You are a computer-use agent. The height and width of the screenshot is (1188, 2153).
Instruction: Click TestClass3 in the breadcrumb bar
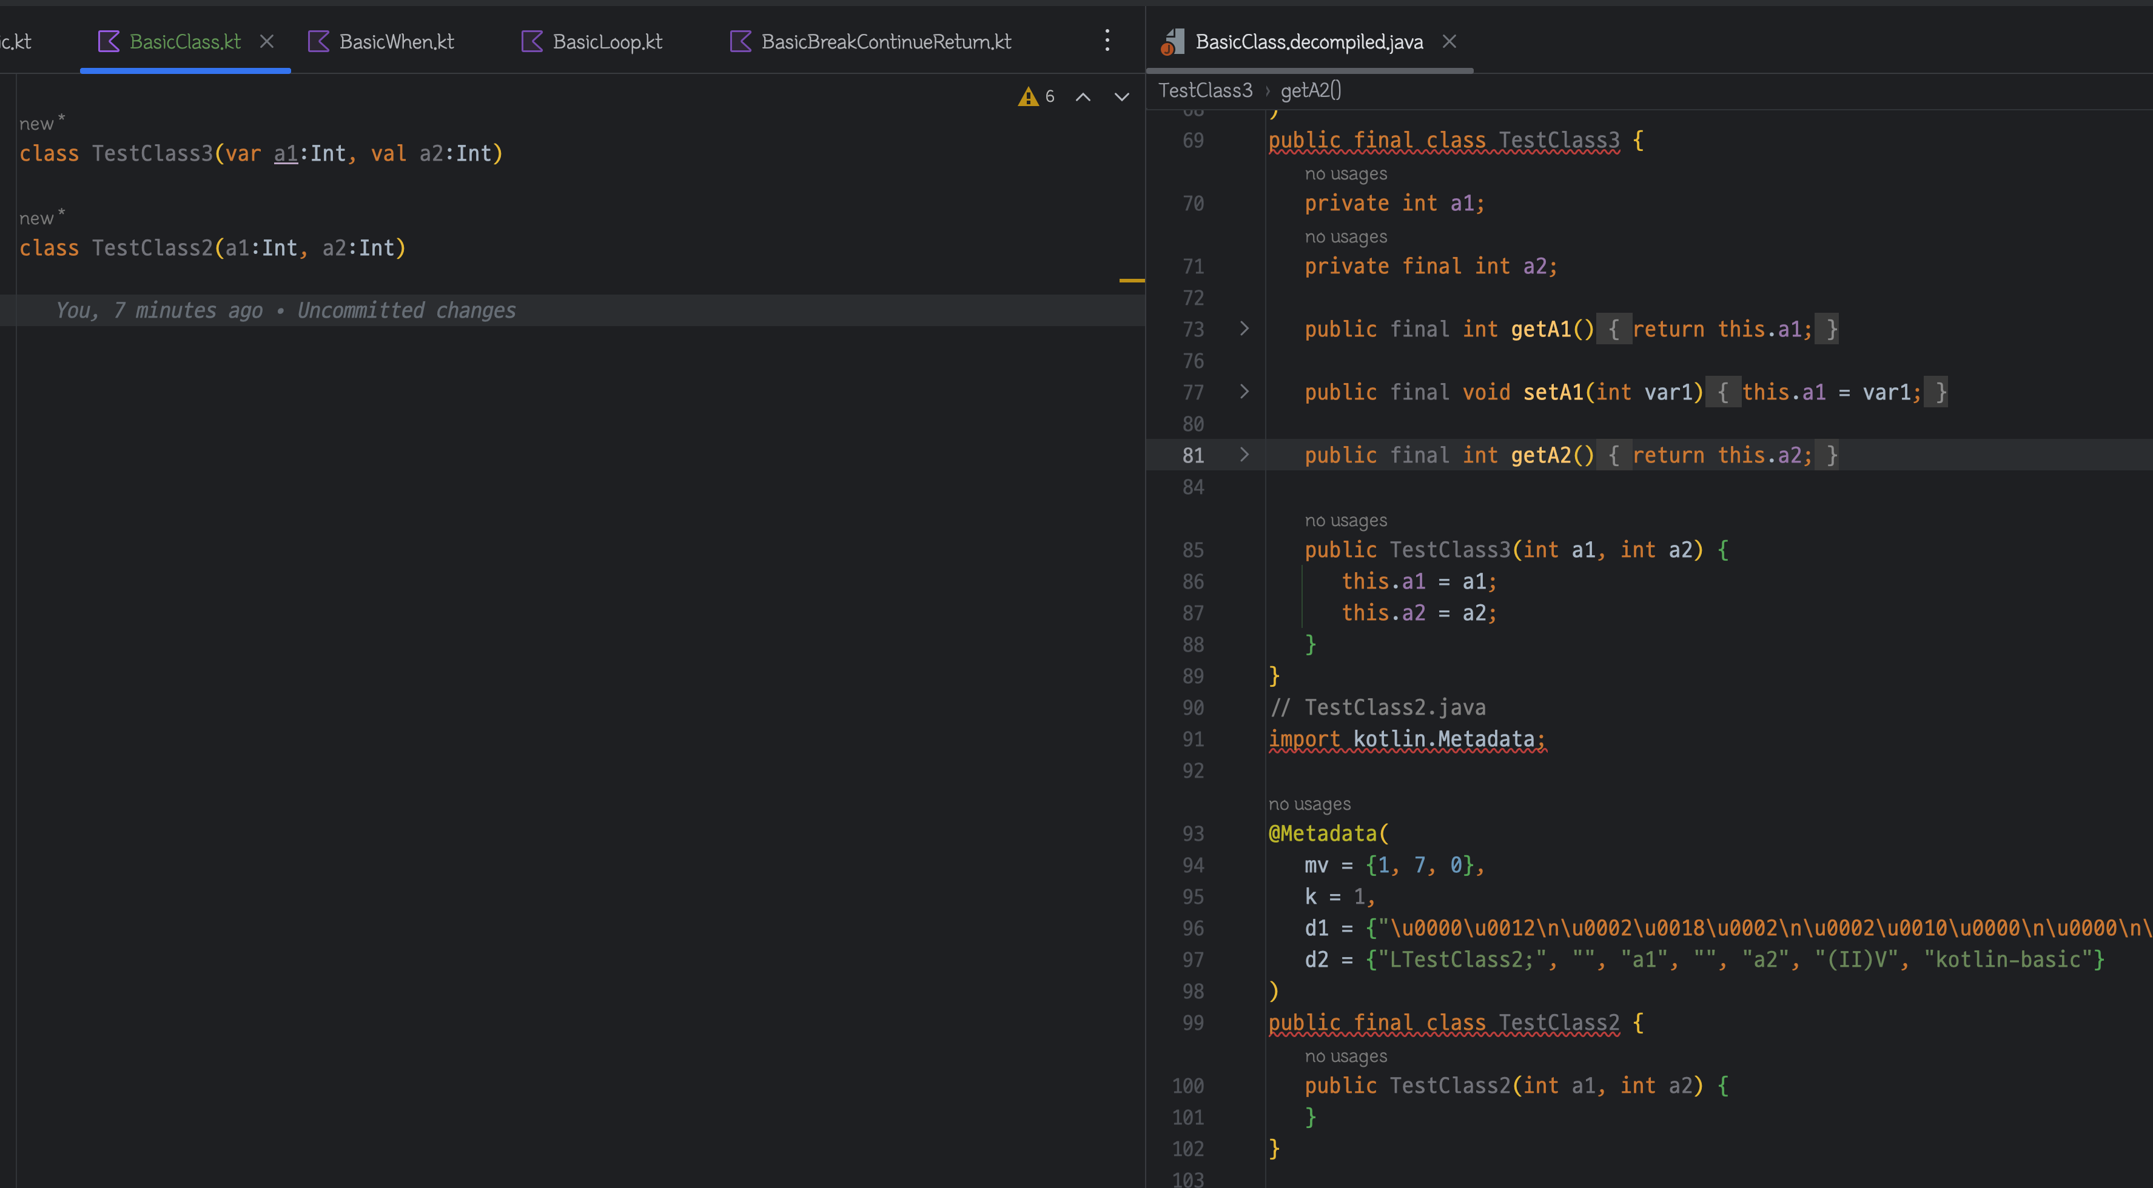pos(1204,90)
